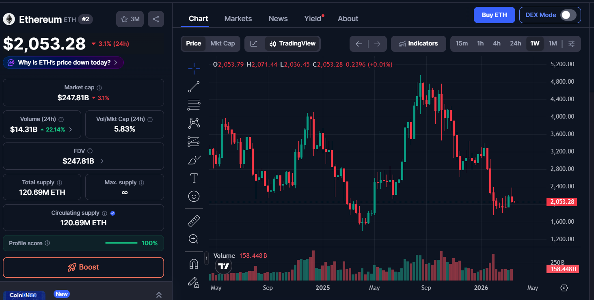Viewport: 594px width, 300px height.
Task: Open the Yield tab
Action: pos(313,19)
